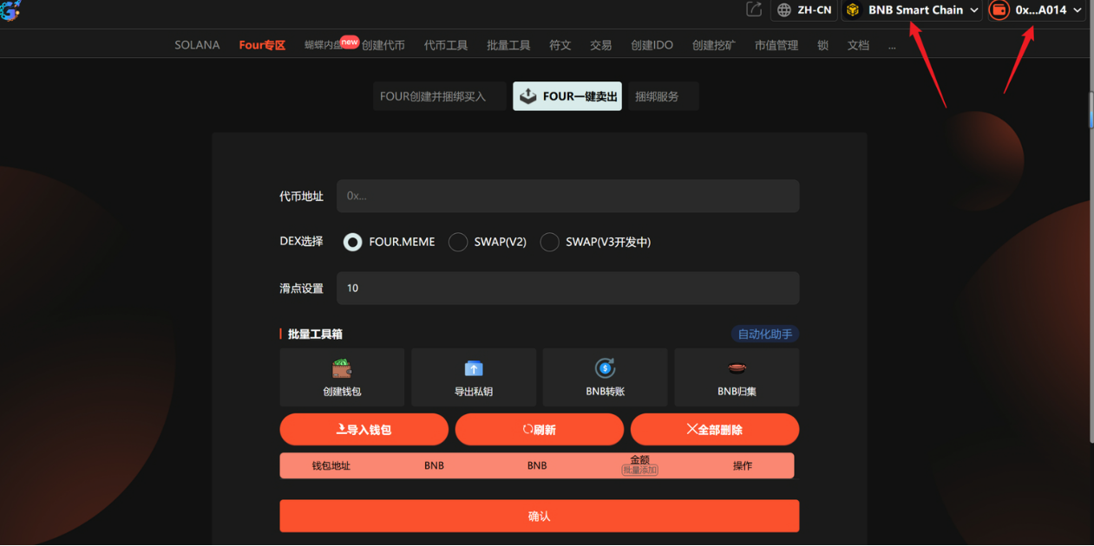Open the BNB转账 transfer tool icon

pos(605,367)
